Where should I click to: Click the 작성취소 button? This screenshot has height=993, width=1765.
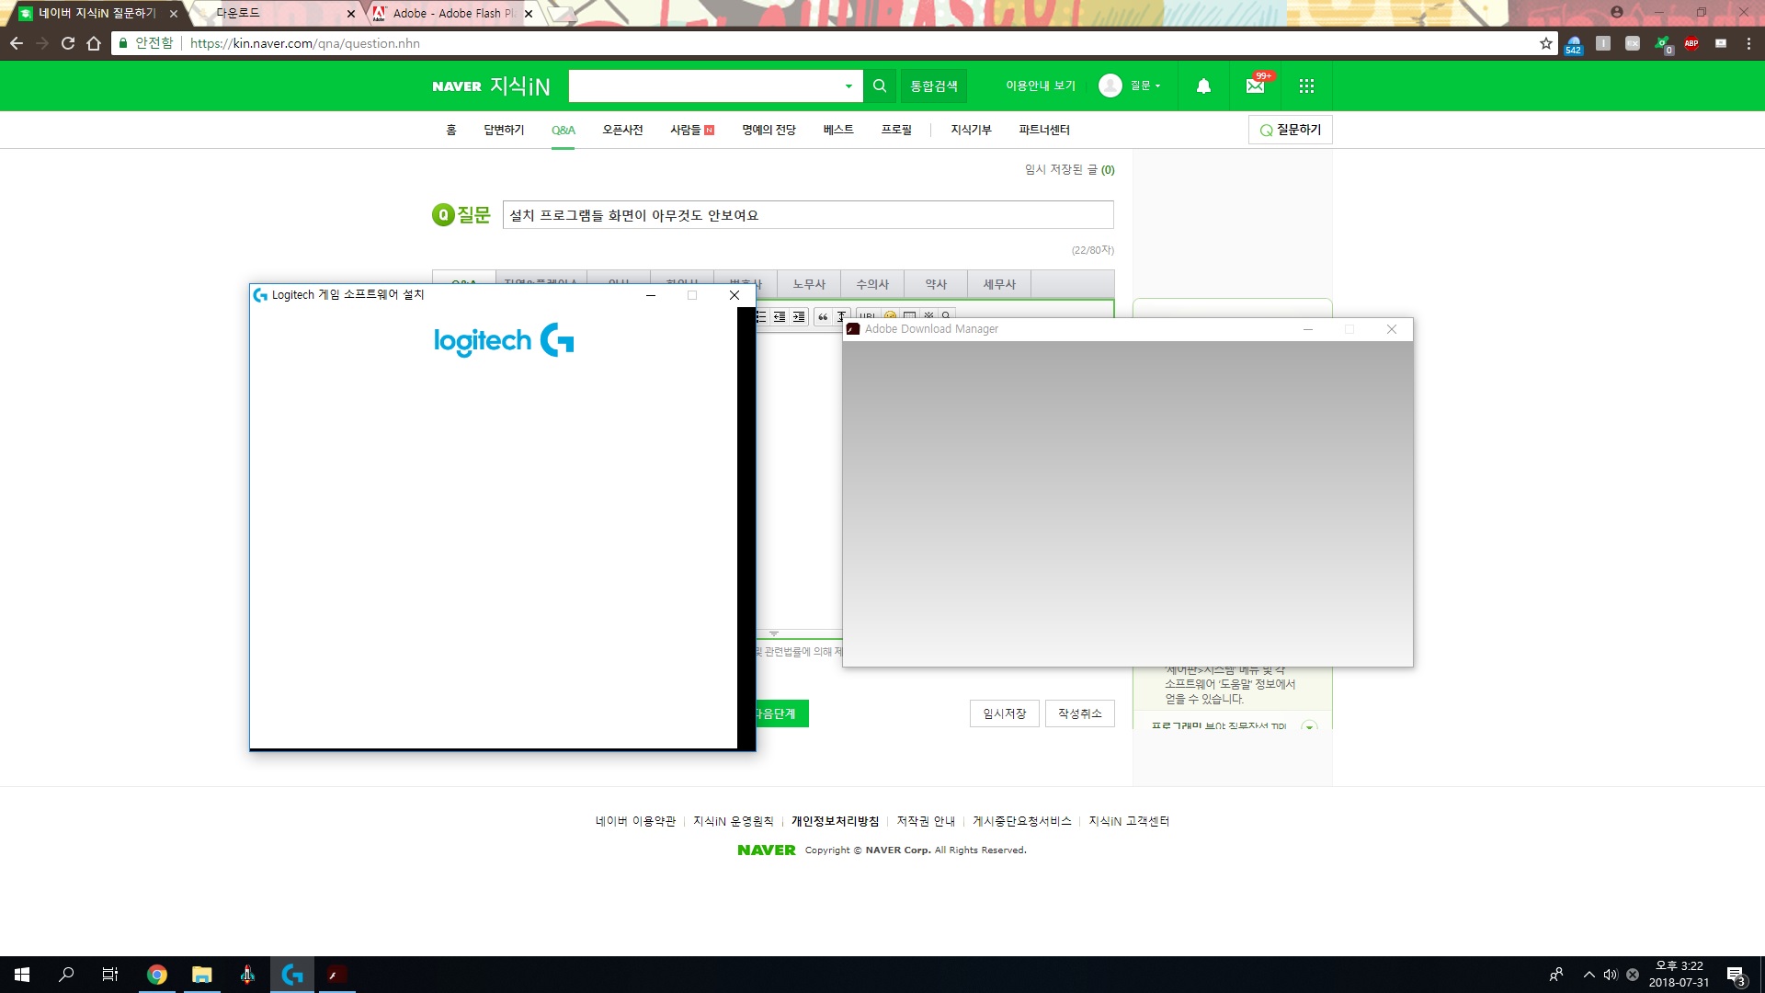(x=1079, y=713)
